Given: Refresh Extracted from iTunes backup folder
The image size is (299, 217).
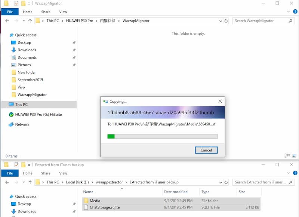Looking at the screenshot, I should point(226,182).
